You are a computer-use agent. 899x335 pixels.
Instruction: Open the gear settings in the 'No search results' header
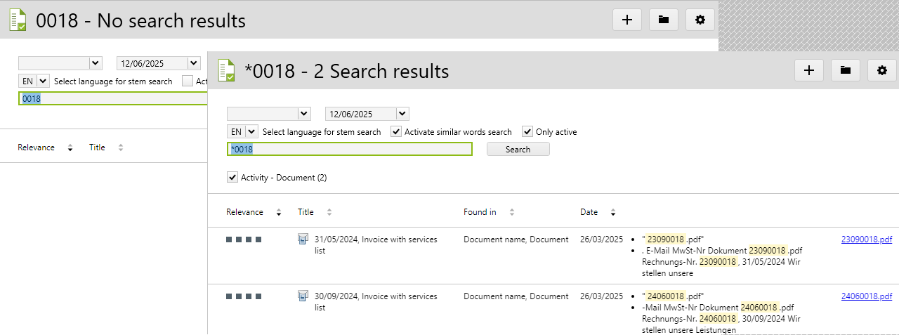point(700,20)
